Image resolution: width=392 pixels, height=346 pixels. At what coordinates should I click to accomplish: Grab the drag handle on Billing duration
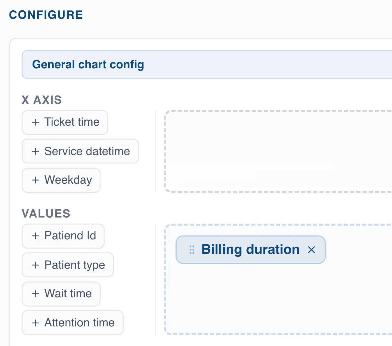pos(192,249)
